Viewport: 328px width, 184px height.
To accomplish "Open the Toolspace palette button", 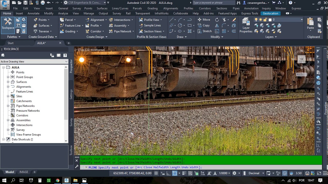I will click(8, 25).
